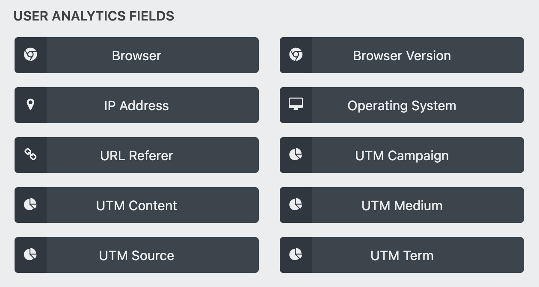539x287 pixels.
Task: Click the pie chart icon on UTM Campaign
Action: [x=296, y=155]
